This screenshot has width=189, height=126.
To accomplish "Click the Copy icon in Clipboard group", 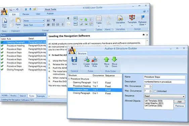I will point(12,25).
